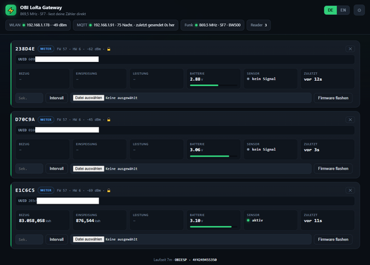Click UUID row of meter E1C6C5
The width and height of the screenshot is (370, 265).
pos(185,201)
